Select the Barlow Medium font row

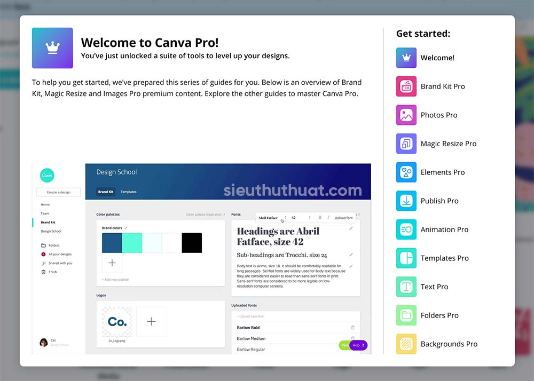[x=295, y=338]
